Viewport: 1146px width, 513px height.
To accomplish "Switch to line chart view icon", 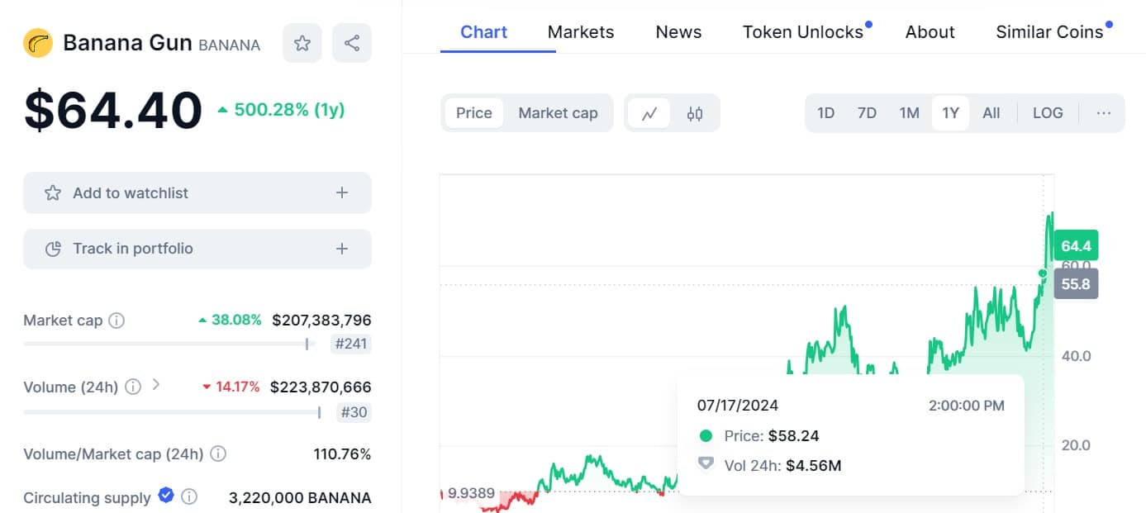I will tap(649, 113).
